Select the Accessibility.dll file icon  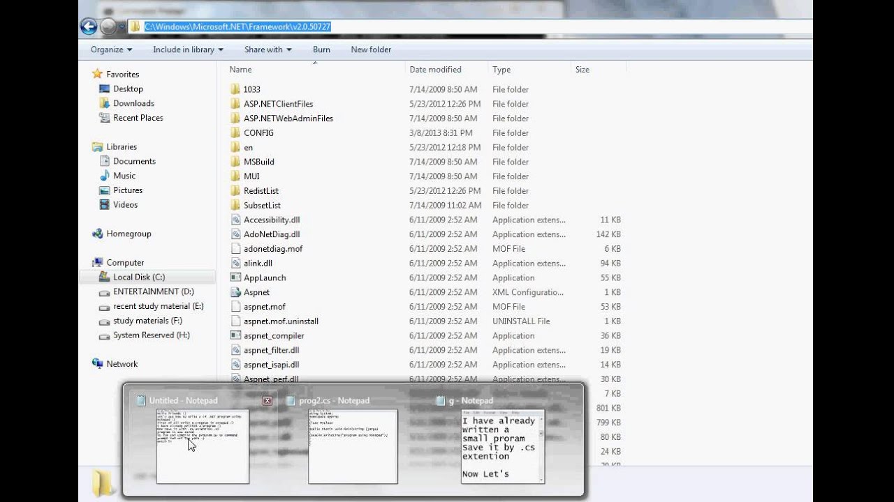(x=235, y=220)
